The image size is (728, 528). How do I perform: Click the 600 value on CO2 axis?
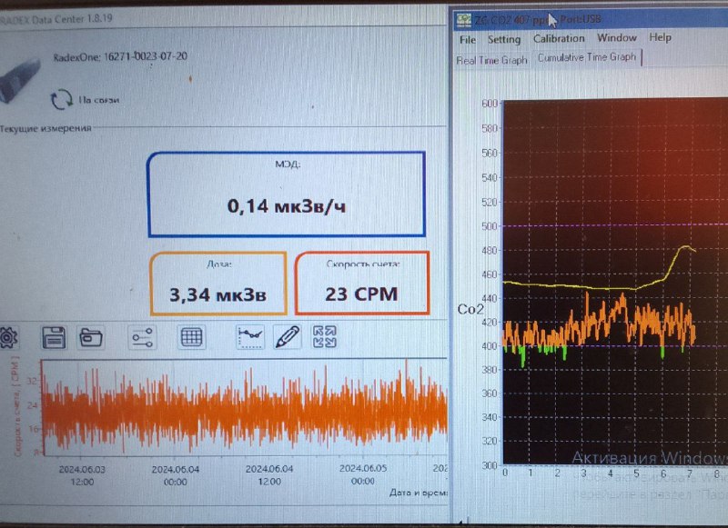pyautogui.click(x=490, y=104)
